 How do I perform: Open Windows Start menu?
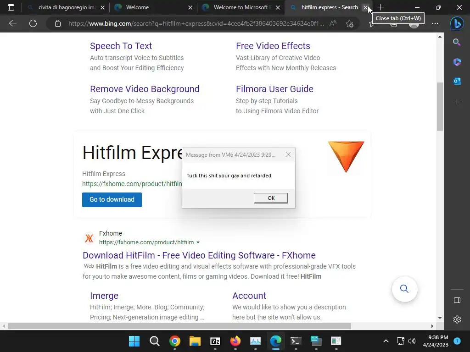pyautogui.click(x=134, y=341)
